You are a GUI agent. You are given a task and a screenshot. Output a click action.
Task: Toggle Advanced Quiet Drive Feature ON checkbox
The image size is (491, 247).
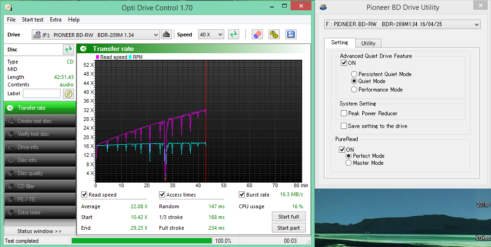tap(344, 63)
